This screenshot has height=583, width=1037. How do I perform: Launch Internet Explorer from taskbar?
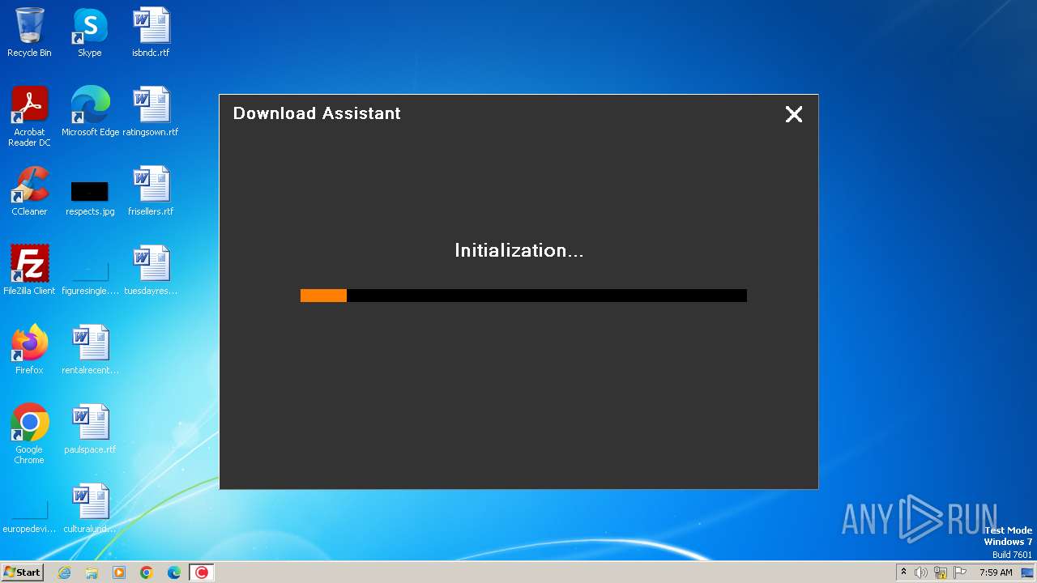(64, 572)
